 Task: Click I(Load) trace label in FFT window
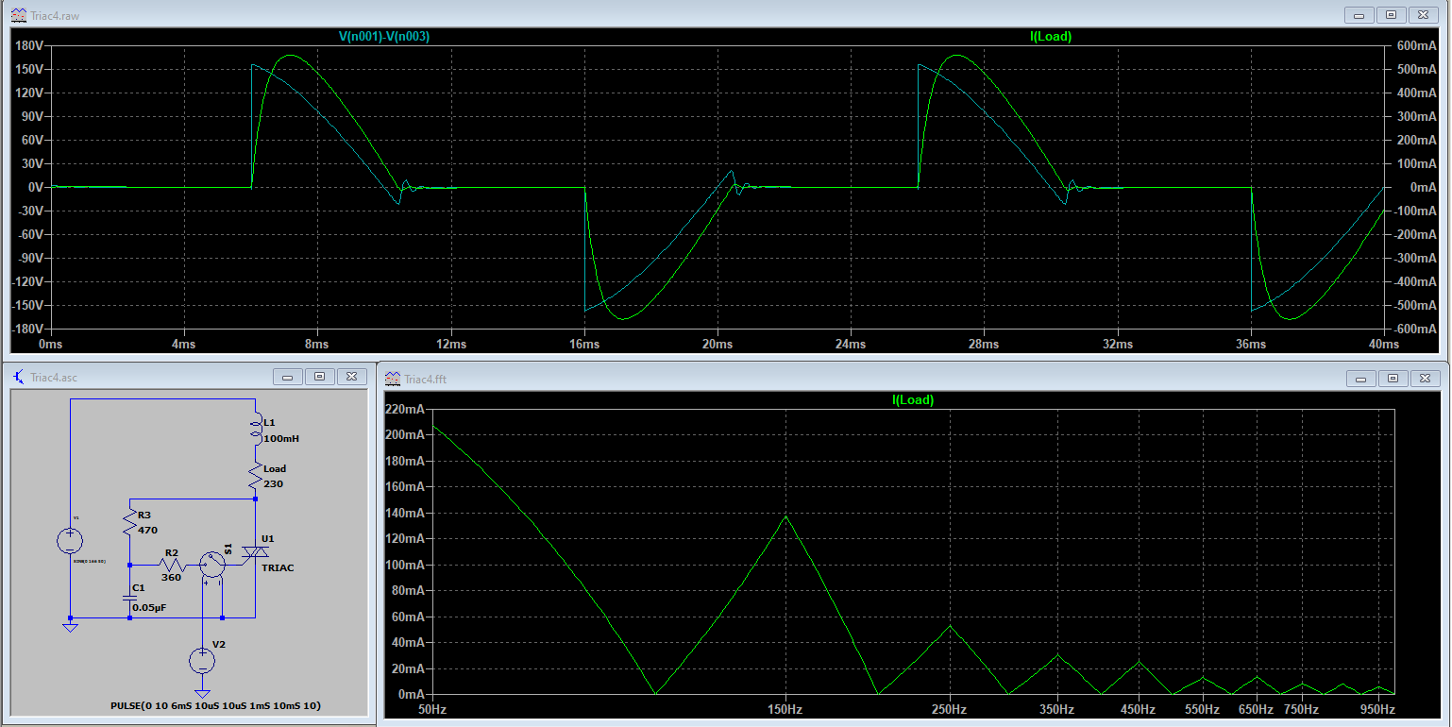coord(913,400)
